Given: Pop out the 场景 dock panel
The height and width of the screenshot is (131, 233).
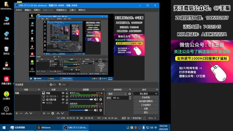Looking at the screenshot, I should [39, 90].
